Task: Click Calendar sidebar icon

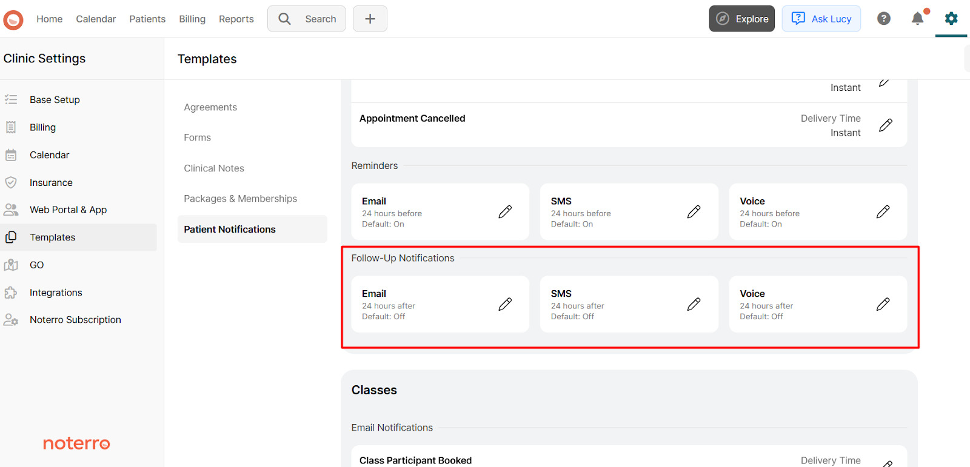Action: pos(11,155)
